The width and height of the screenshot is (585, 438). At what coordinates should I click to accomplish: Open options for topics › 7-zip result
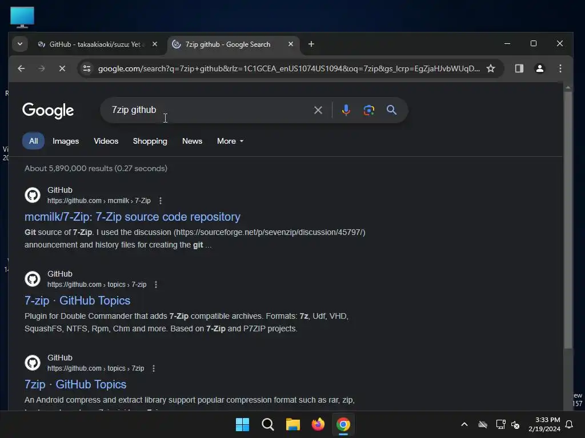(x=156, y=285)
